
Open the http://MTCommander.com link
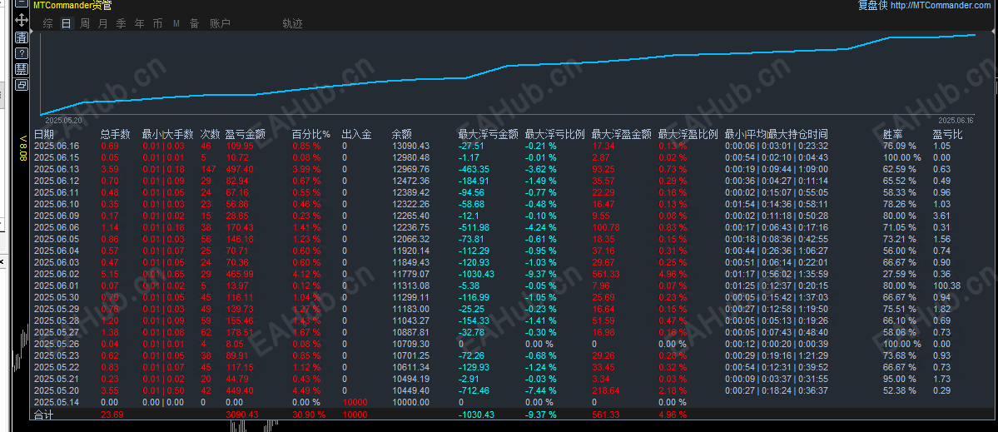pos(941,6)
